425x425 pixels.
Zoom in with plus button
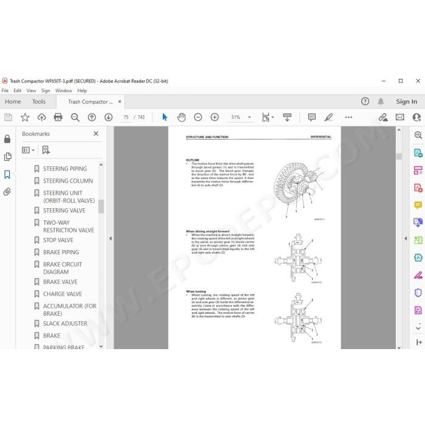pyautogui.click(x=215, y=117)
